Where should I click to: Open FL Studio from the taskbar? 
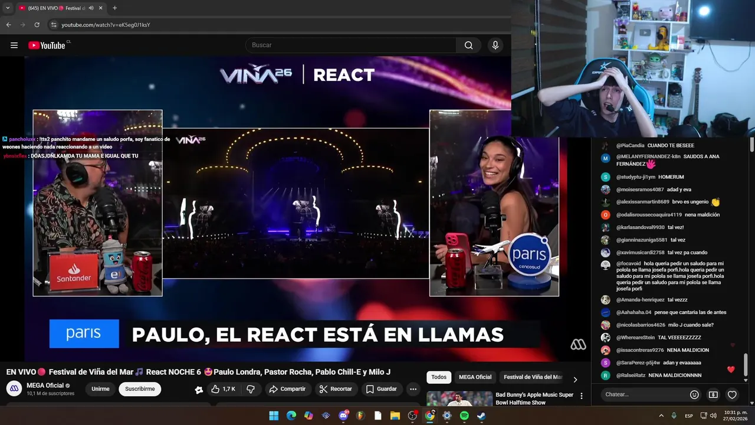360,416
